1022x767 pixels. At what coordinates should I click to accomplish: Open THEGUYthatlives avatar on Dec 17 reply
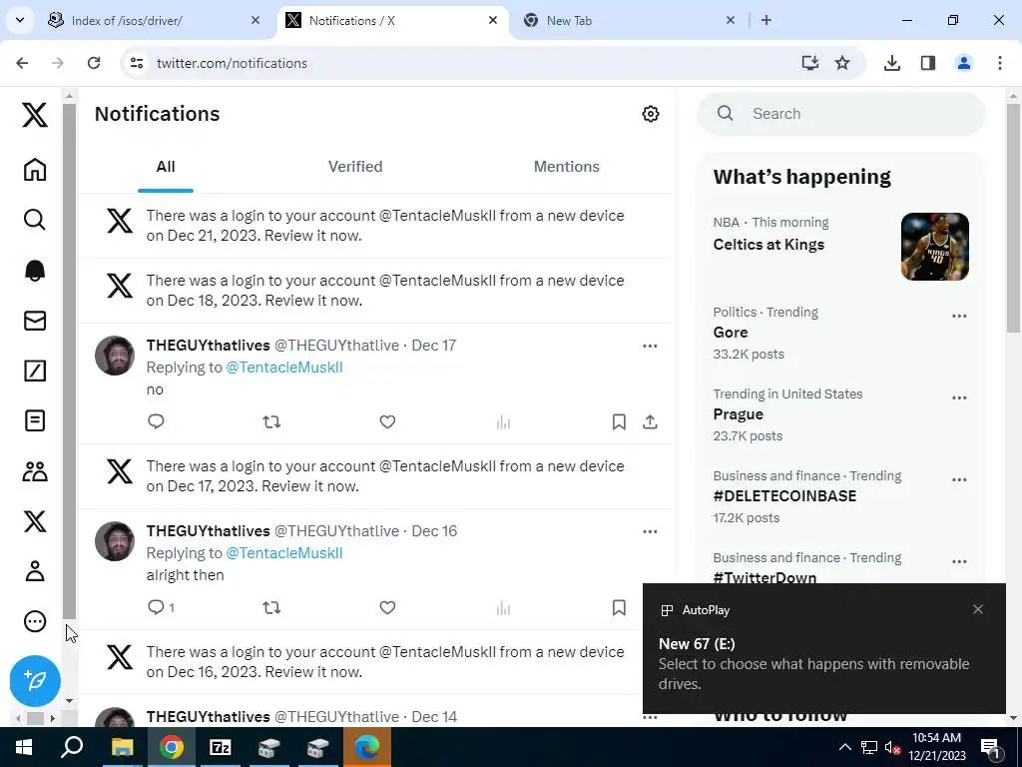(x=115, y=356)
